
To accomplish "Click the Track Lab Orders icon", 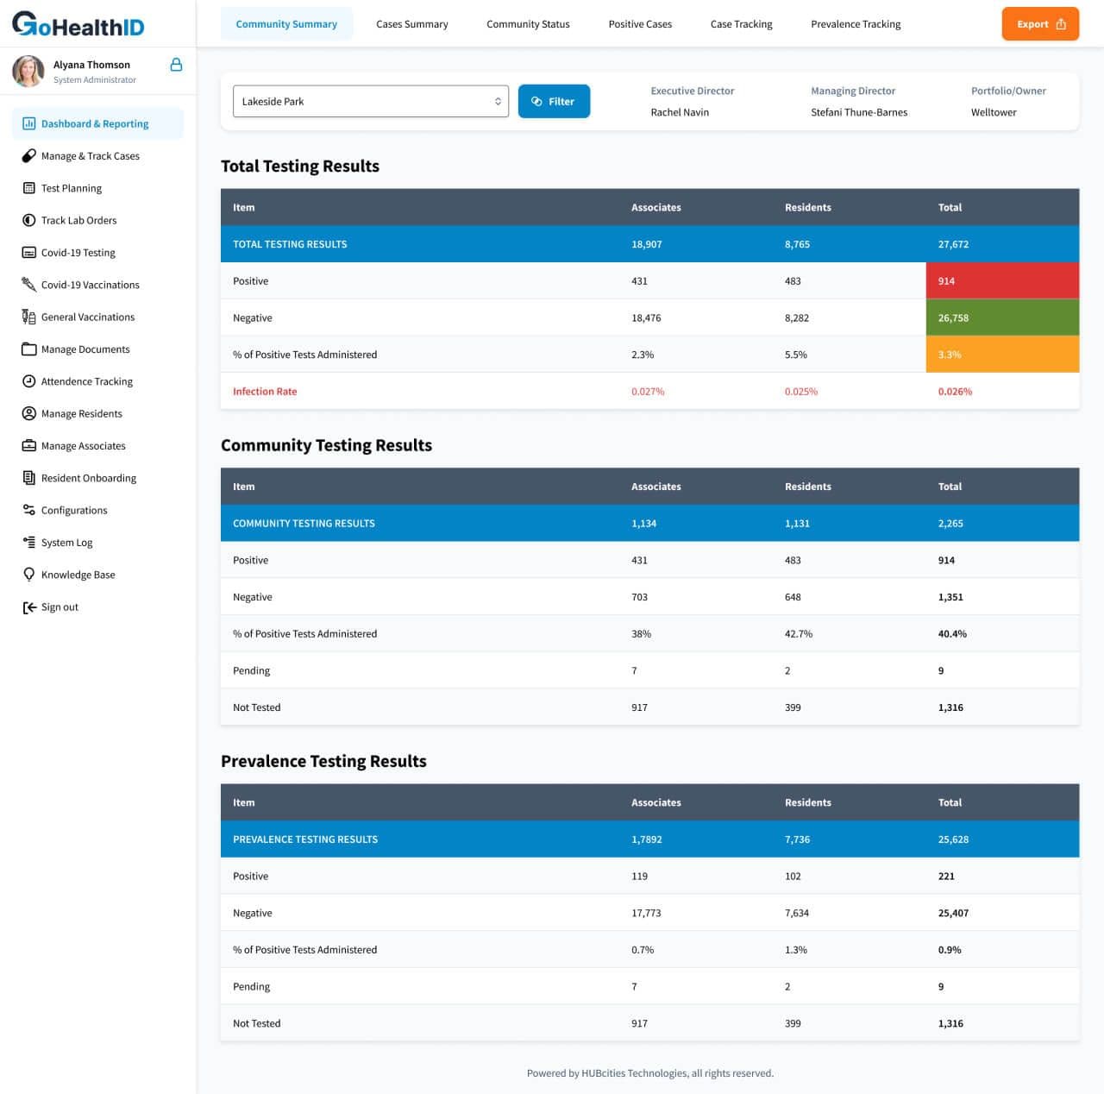I will coord(28,220).
